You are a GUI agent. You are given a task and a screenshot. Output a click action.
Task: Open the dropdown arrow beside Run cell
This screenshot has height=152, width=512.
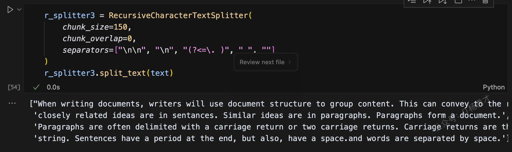(19, 10)
